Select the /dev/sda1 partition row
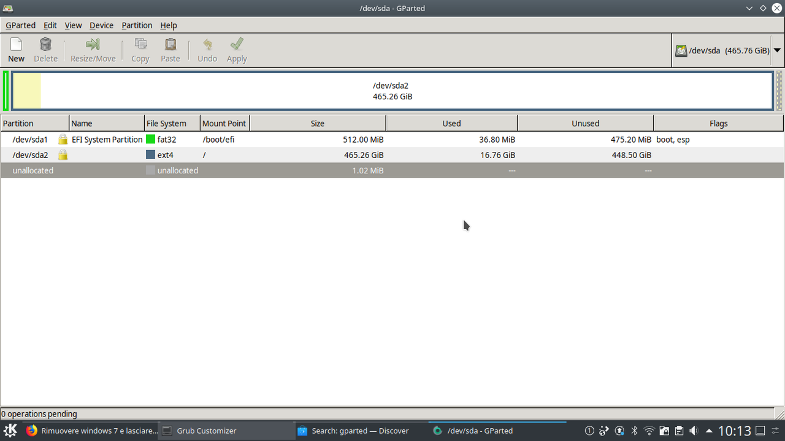Screen dimensions: 785x441 point(392,140)
